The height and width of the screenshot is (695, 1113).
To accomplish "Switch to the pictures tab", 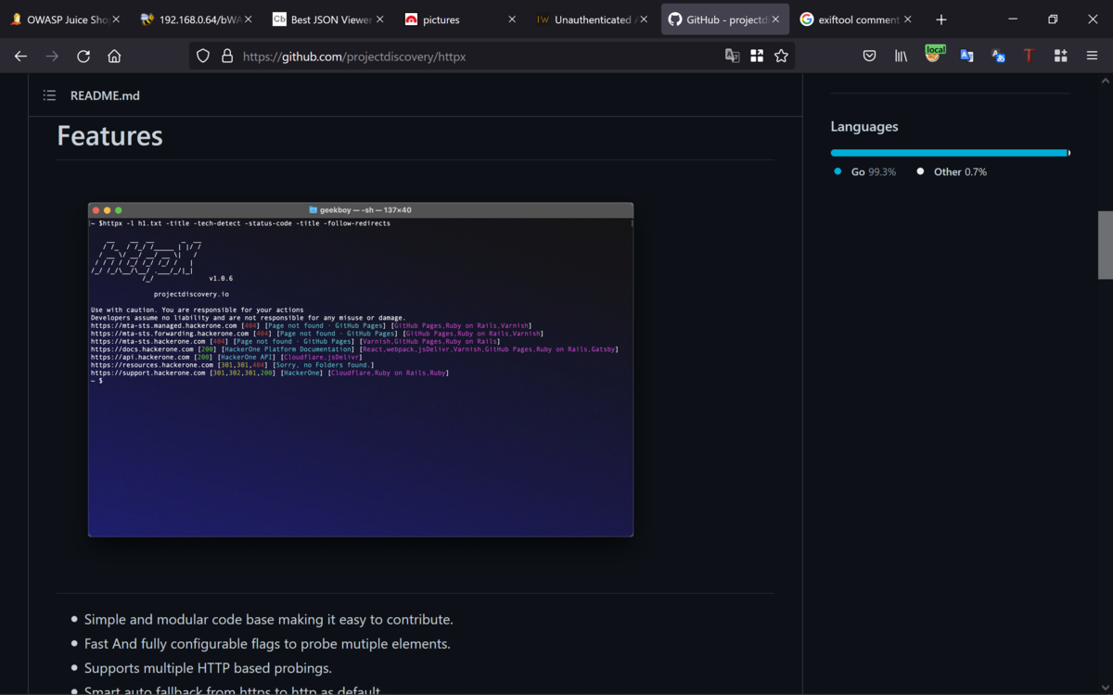I will [460, 19].
